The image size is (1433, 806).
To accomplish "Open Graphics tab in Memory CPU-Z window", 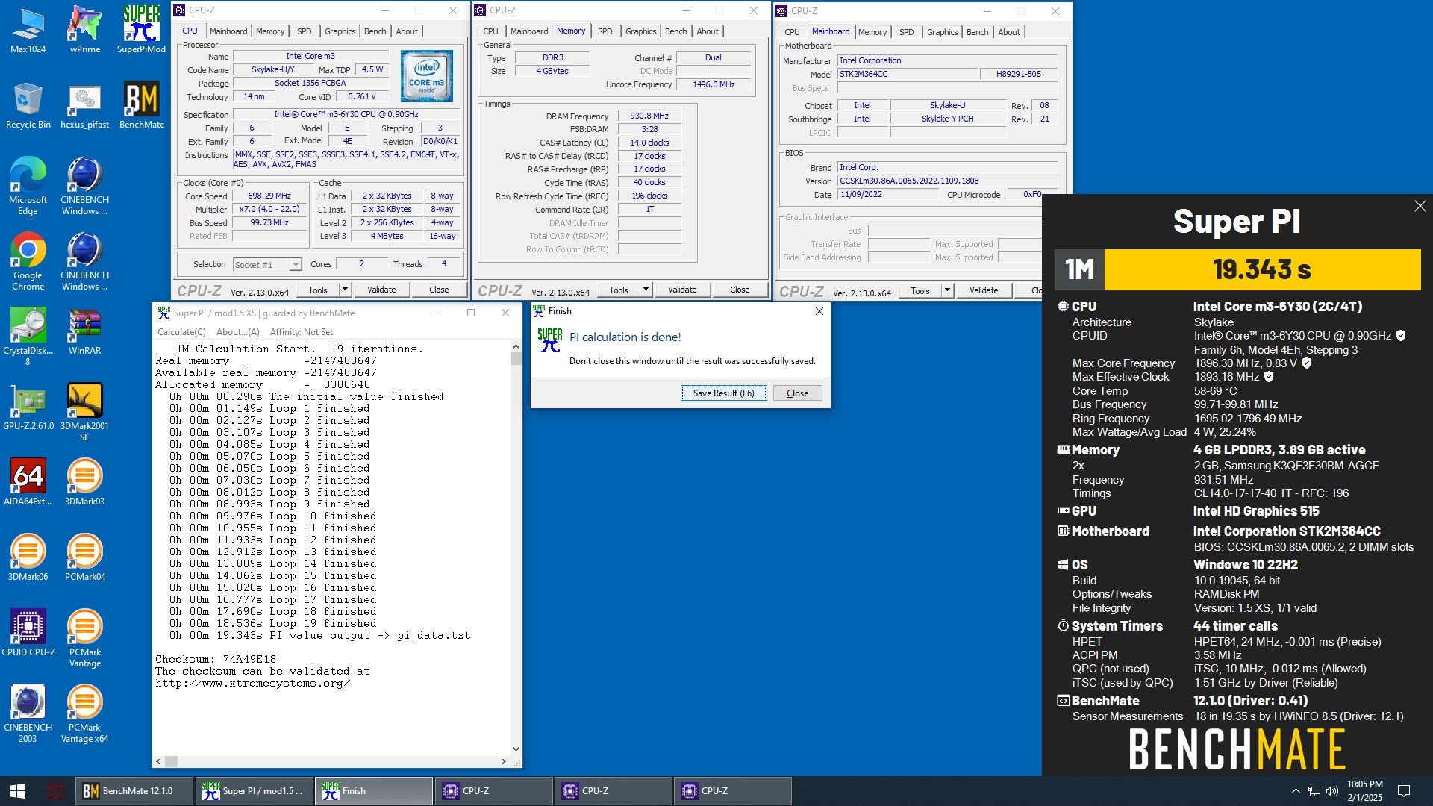I will pyautogui.click(x=641, y=31).
